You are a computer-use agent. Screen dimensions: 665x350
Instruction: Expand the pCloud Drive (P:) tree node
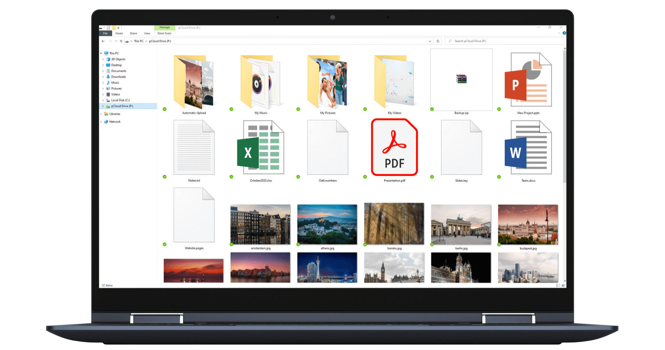tap(103, 106)
